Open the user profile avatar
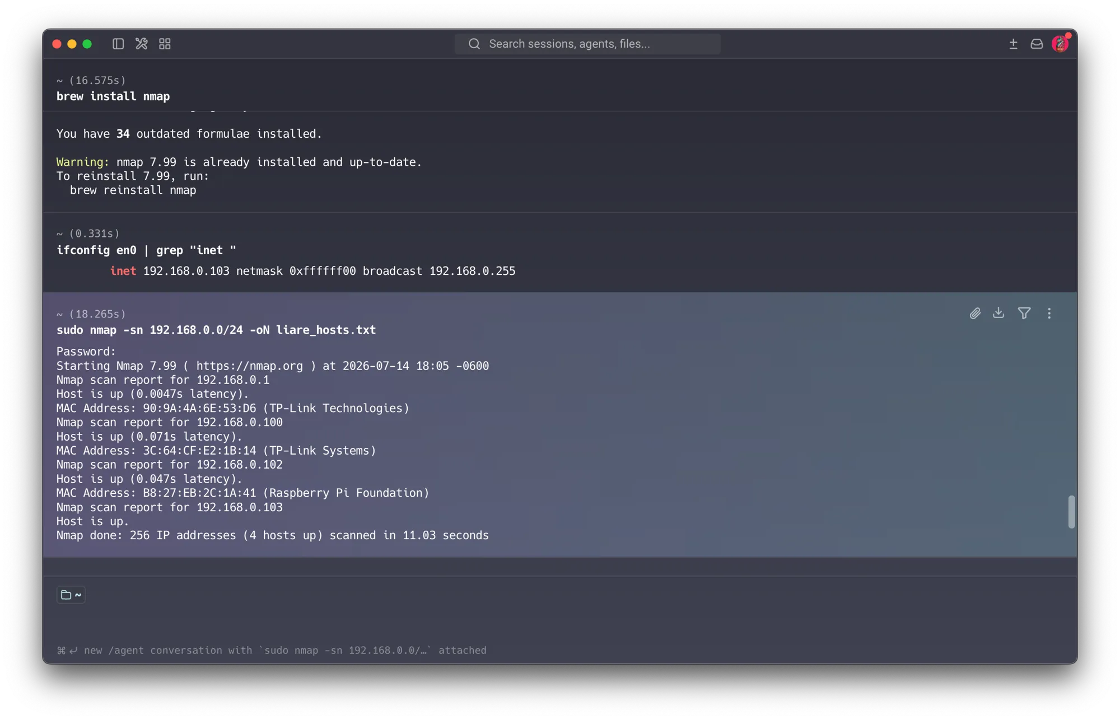Screen dimensions: 1120x720 pos(1060,44)
